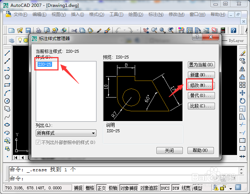Click the Save toolbar icon
The image size is (250, 194).
coord(28,30)
